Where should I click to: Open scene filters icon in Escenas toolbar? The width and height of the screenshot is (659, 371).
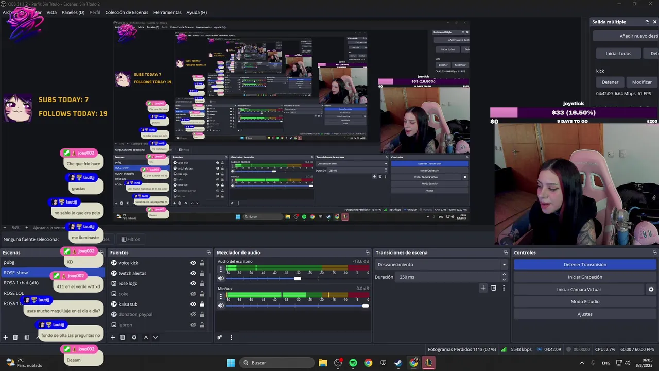tap(26, 338)
